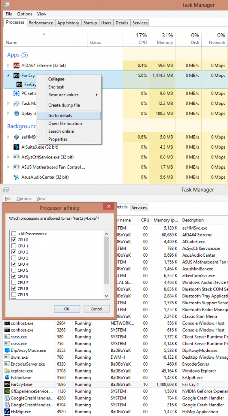
Task: Enable the CPU 7 checkbox
Action: (14, 283)
